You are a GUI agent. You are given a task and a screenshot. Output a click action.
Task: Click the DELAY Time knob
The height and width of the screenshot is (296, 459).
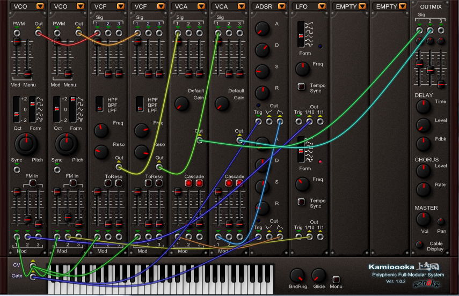point(423,107)
